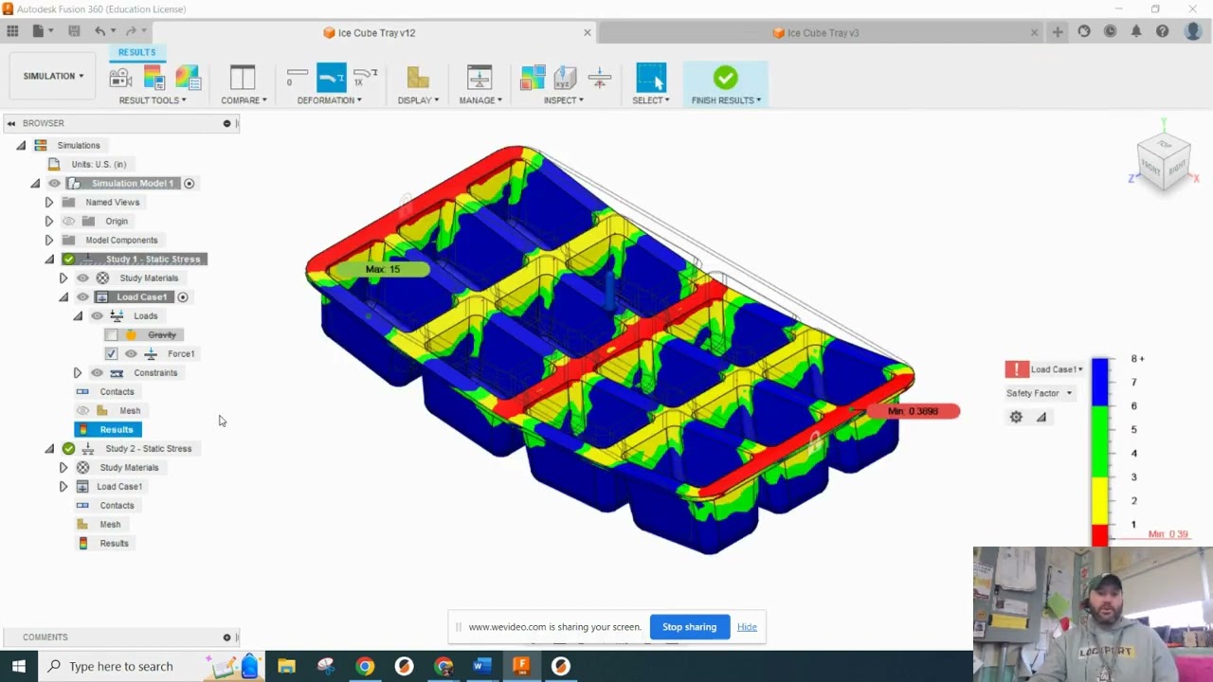Select Contacts under Study 1
Image resolution: width=1213 pixels, height=682 pixels.
[117, 391]
